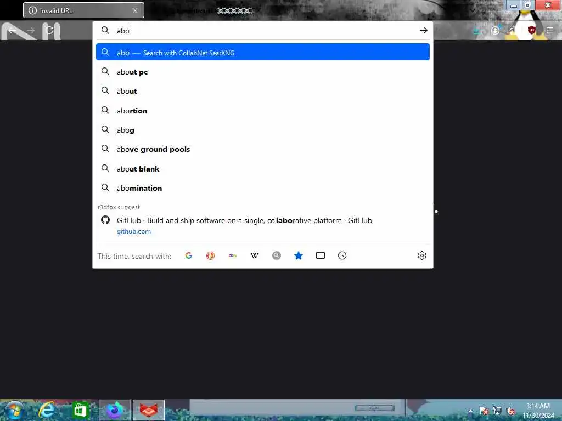Search this time with DuckDuckGo

click(210, 255)
